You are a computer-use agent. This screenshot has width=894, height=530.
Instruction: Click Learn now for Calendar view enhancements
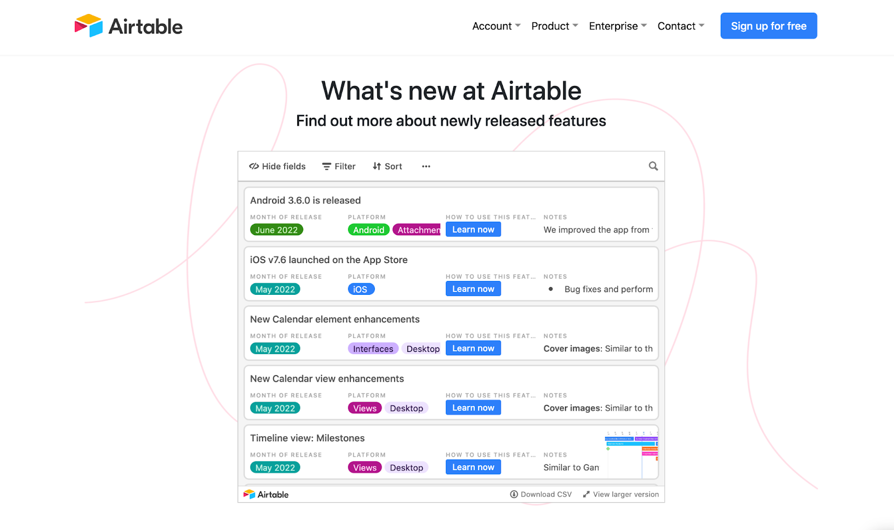pos(473,408)
